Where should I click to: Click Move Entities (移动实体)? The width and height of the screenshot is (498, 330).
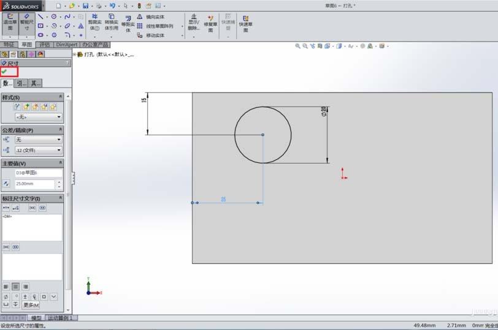[x=151, y=35]
